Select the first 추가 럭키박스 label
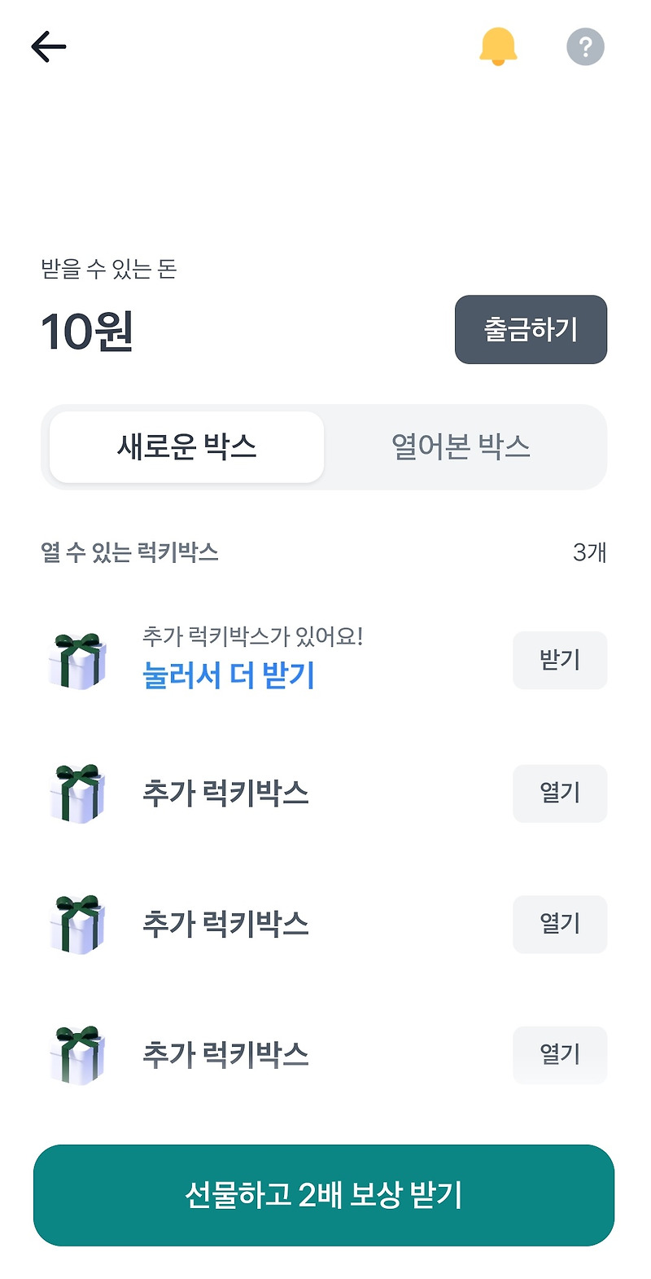 coord(225,793)
